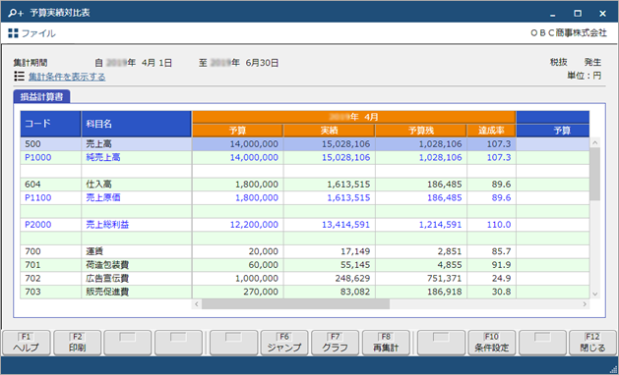Select the 売上高 row name cell
The image size is (619, 375).
pos(136,144)
